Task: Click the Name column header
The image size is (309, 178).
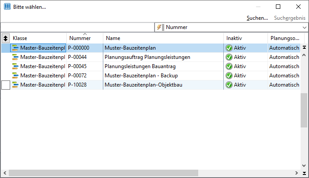Action: (163, 38)
